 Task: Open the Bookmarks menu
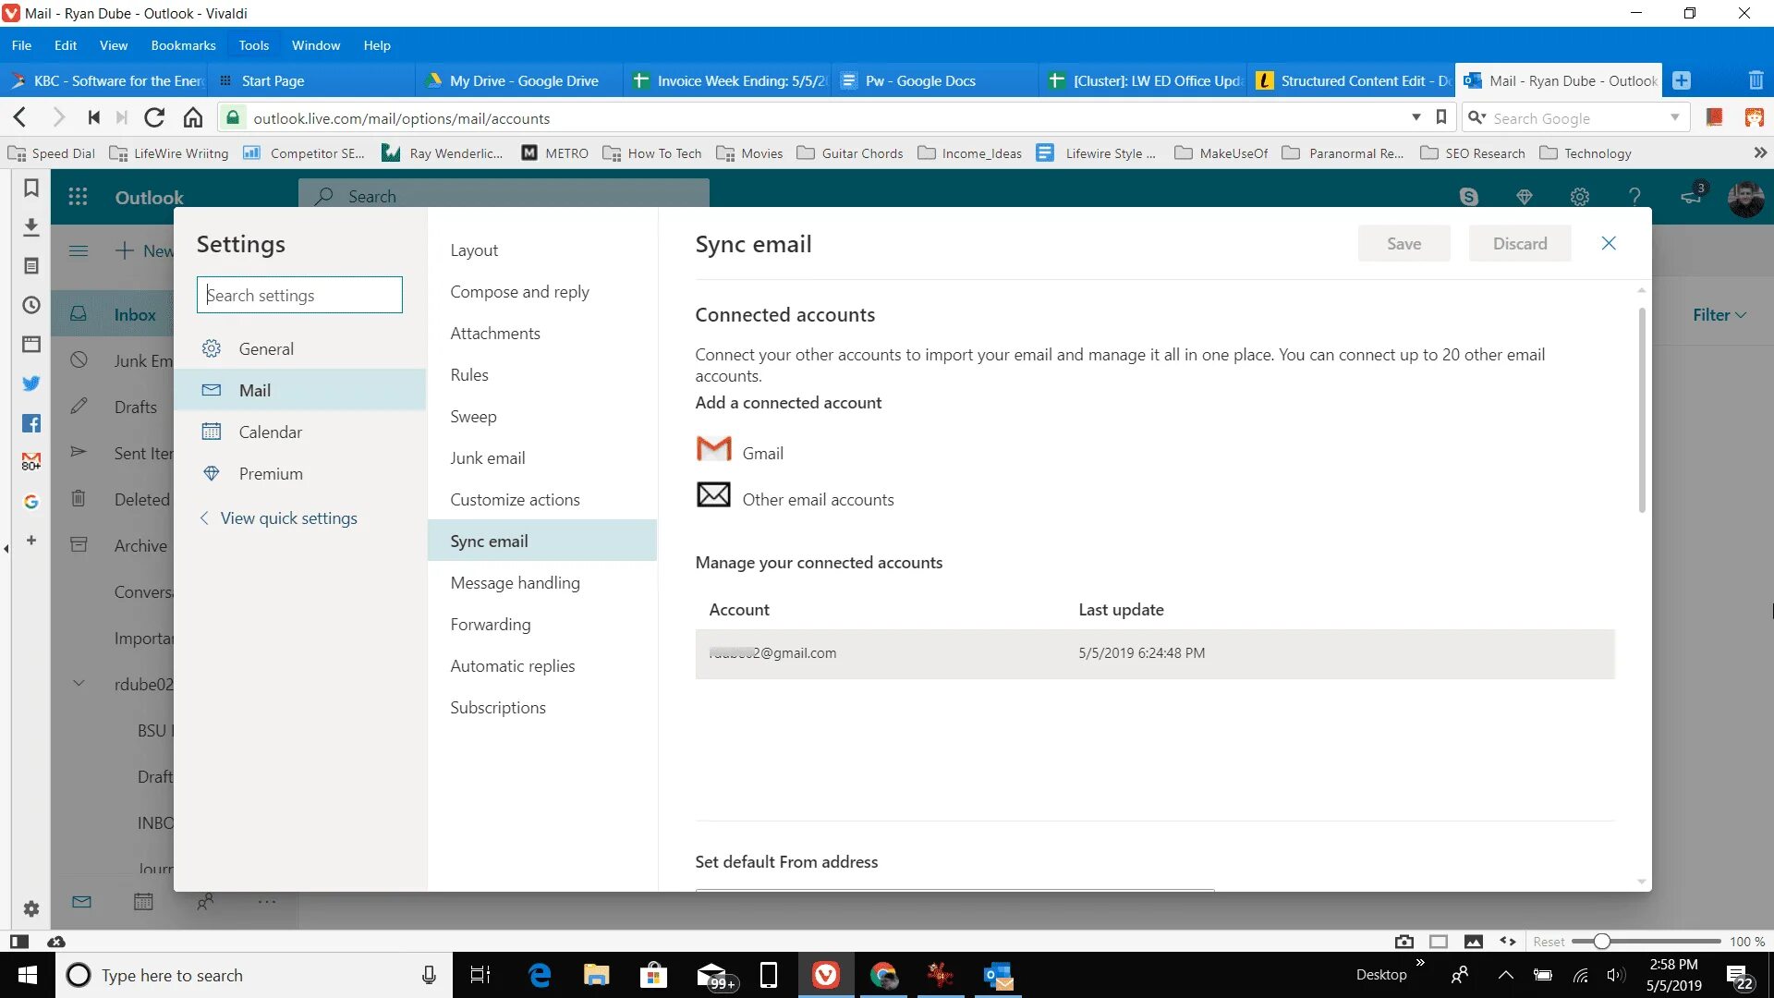pyautogui.click(x=183, y=45)
